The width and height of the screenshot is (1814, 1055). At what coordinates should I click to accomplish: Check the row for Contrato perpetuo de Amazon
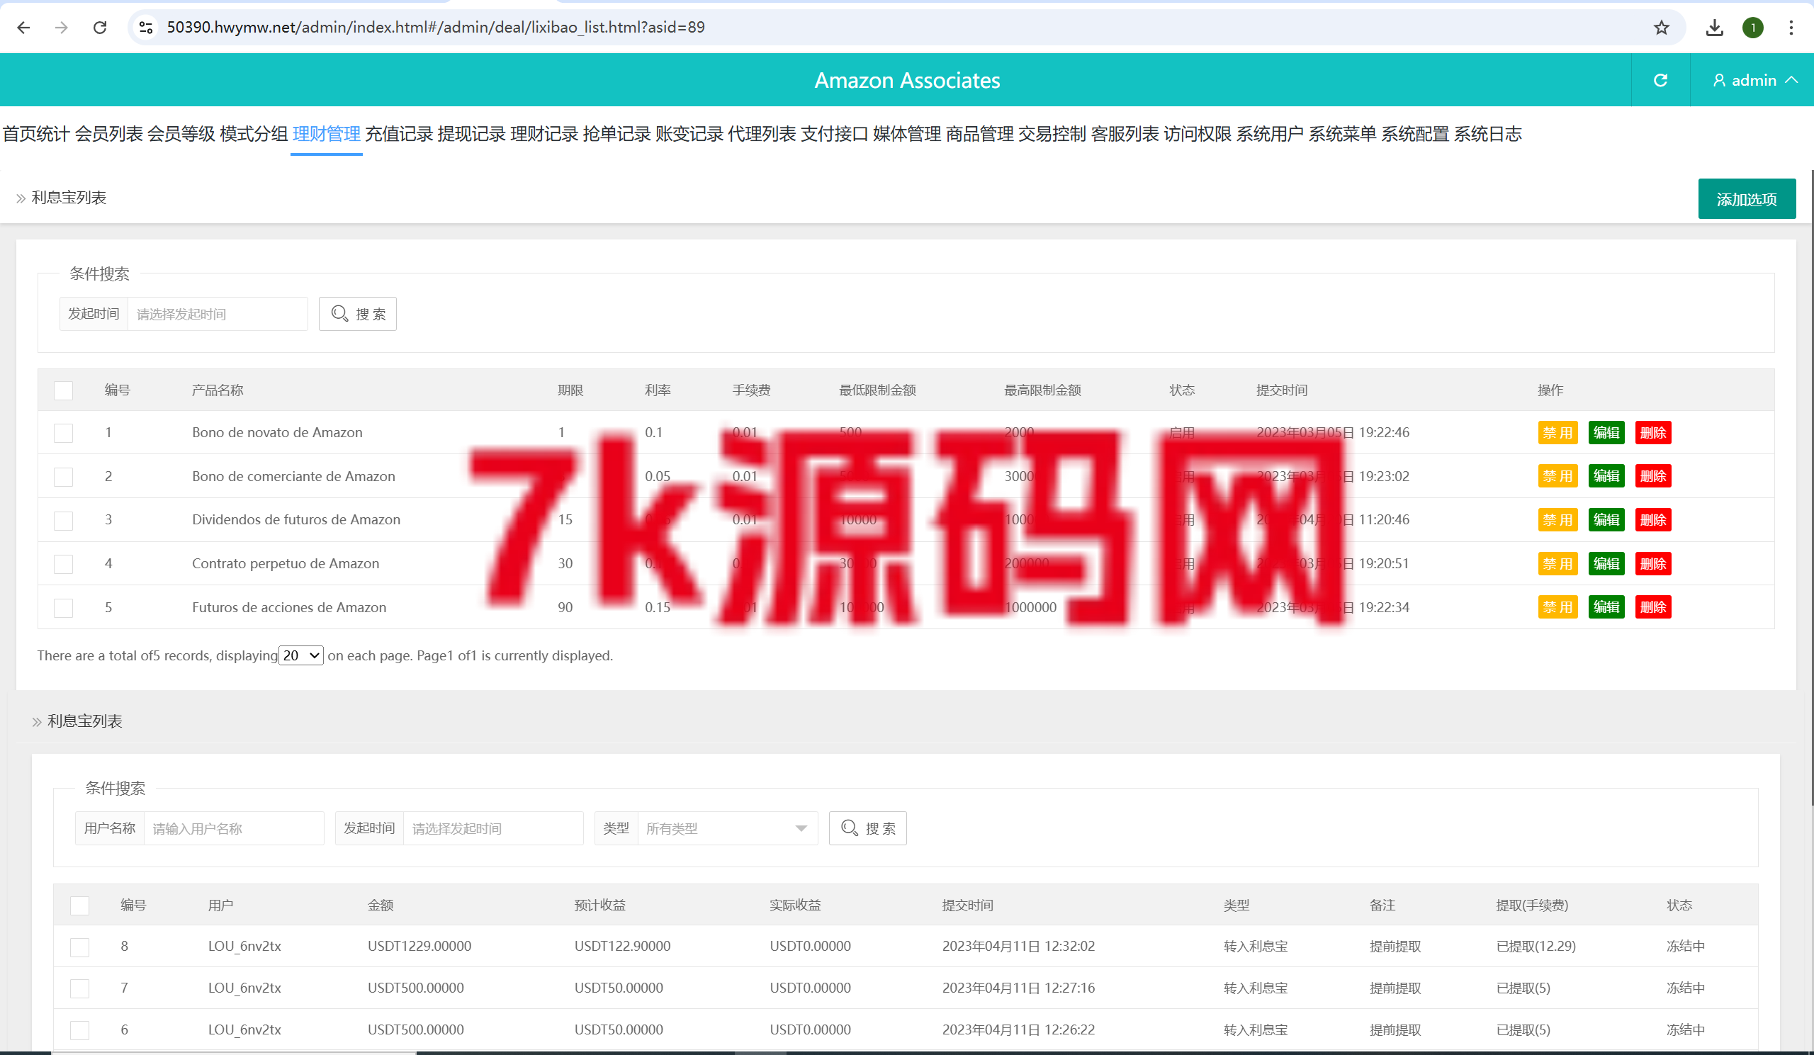point(63,563)
